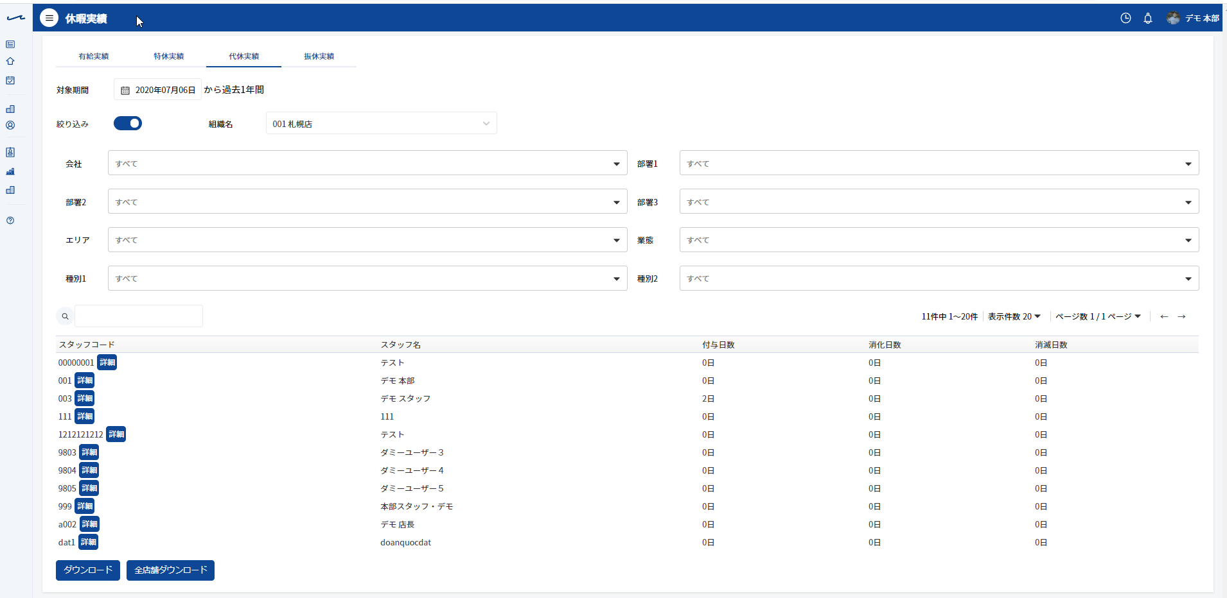Open the ID badge icon in sidebar

[x=10, y=152]
